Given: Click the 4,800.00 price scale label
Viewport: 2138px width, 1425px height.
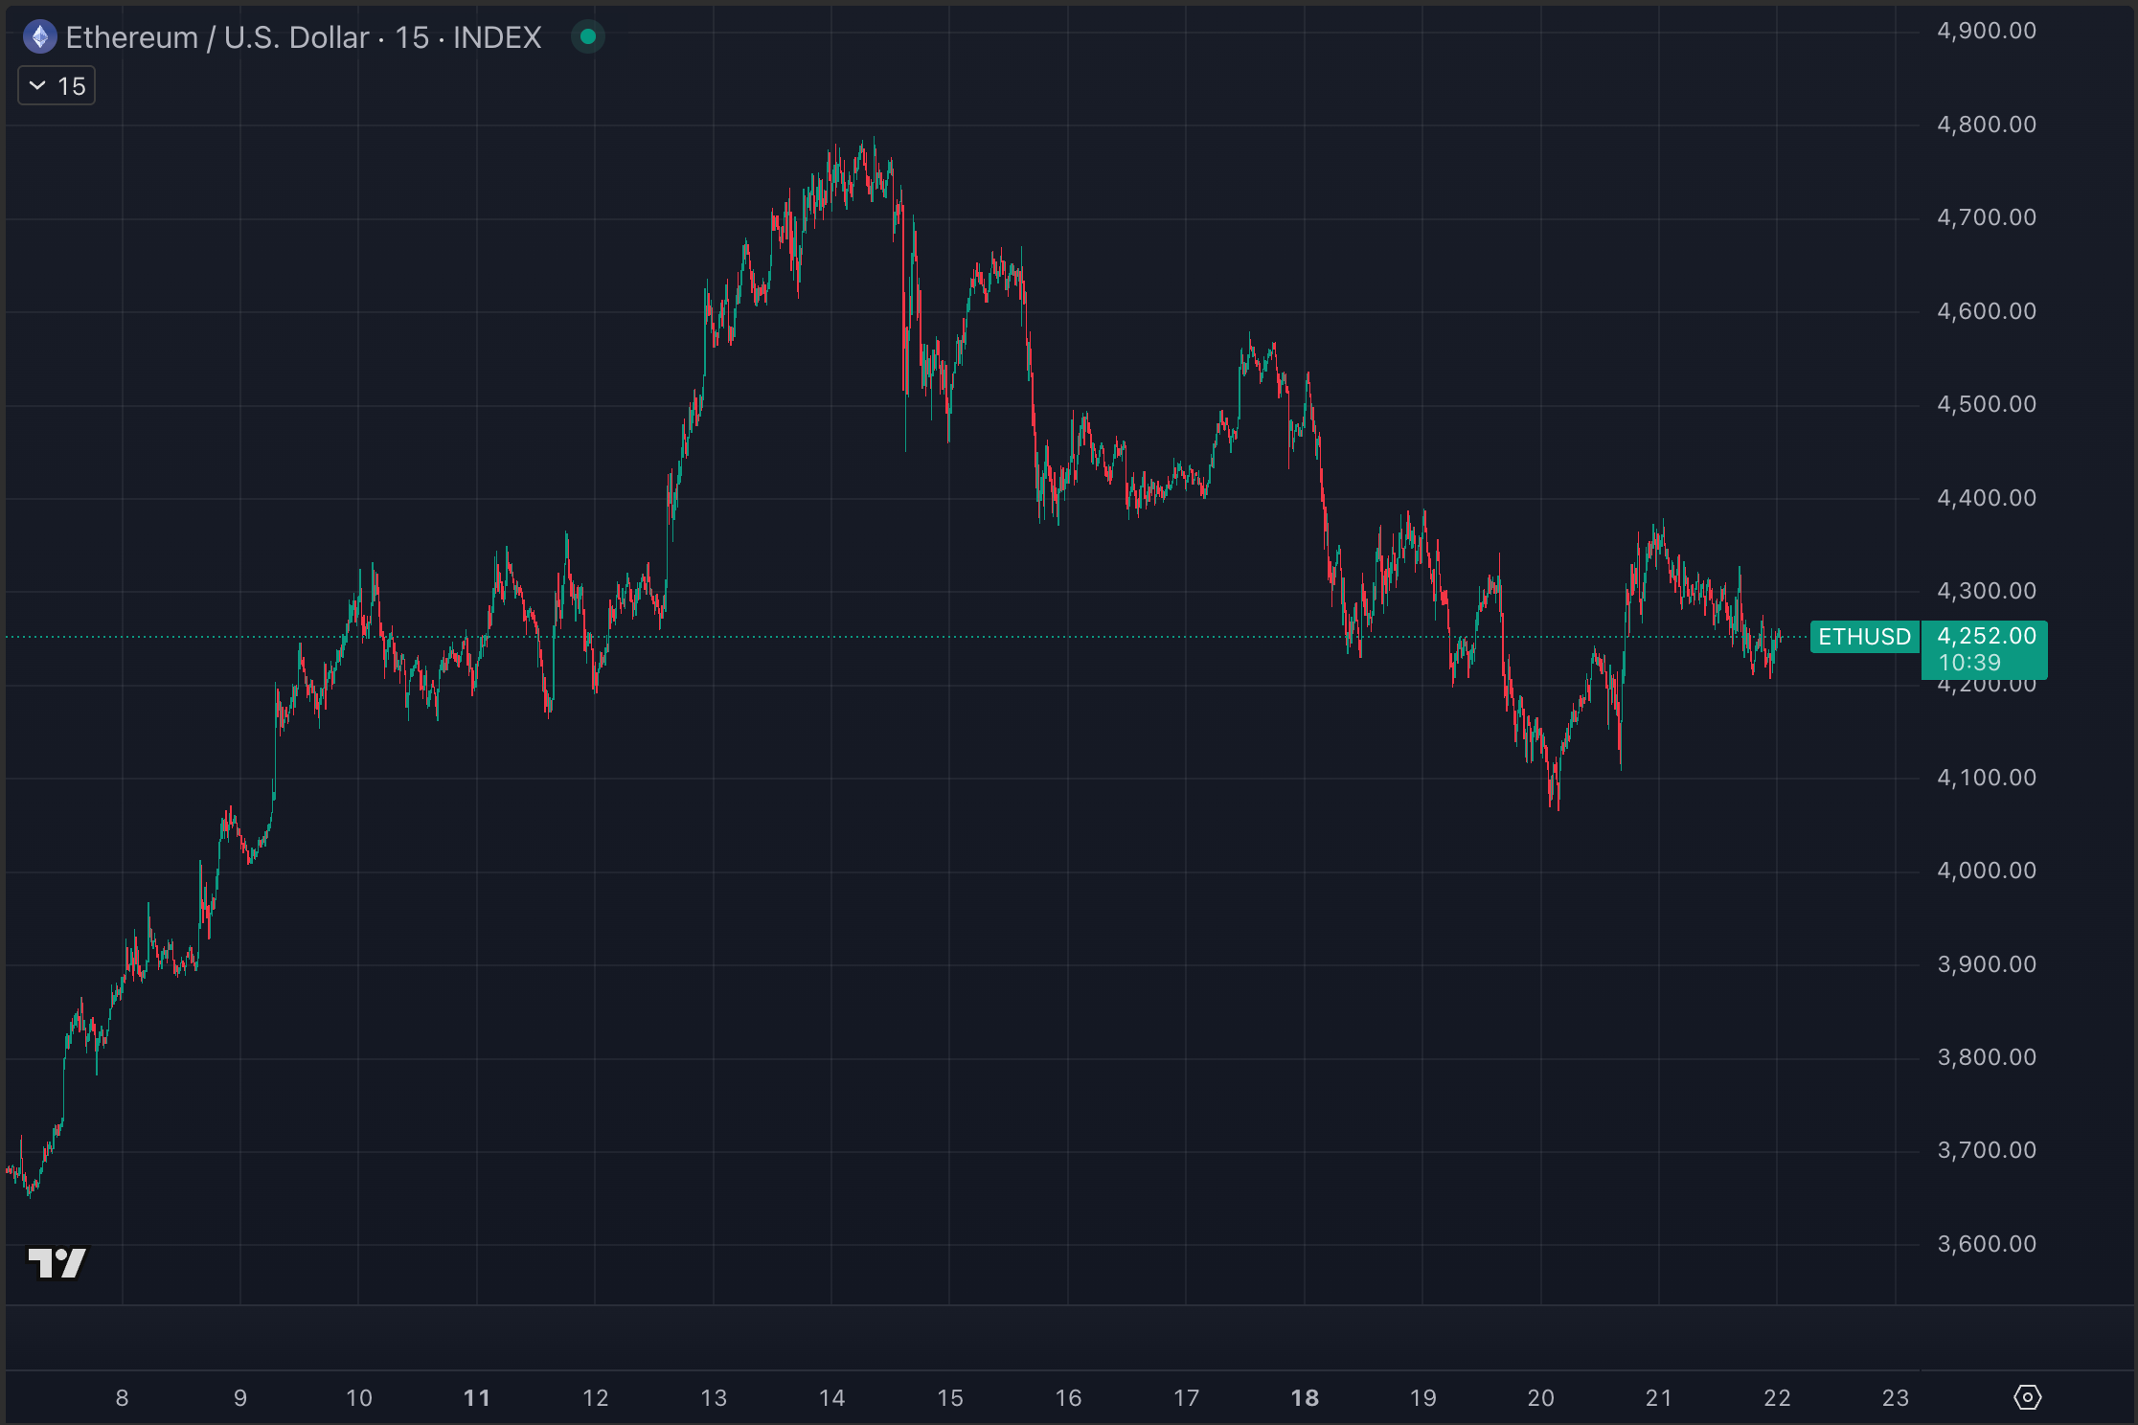Looking at the screenshot, I should (x=1986, y=124).
